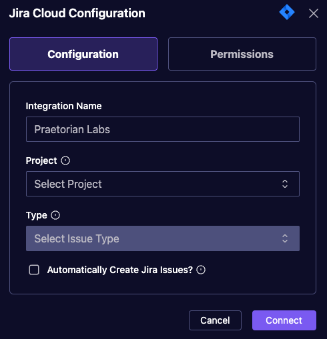Click the chevron arrows in Select Issue Type
This screenshot has width=327, height=339.
(285, 238)
